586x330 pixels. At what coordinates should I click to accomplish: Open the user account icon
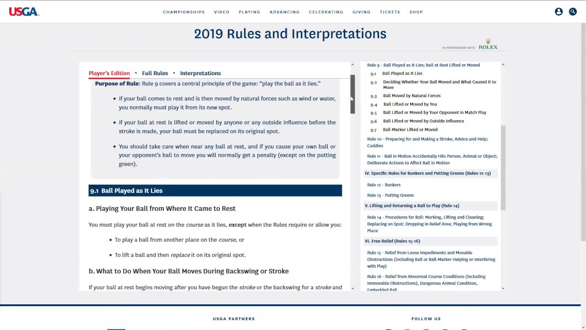[x=559, y=12]
